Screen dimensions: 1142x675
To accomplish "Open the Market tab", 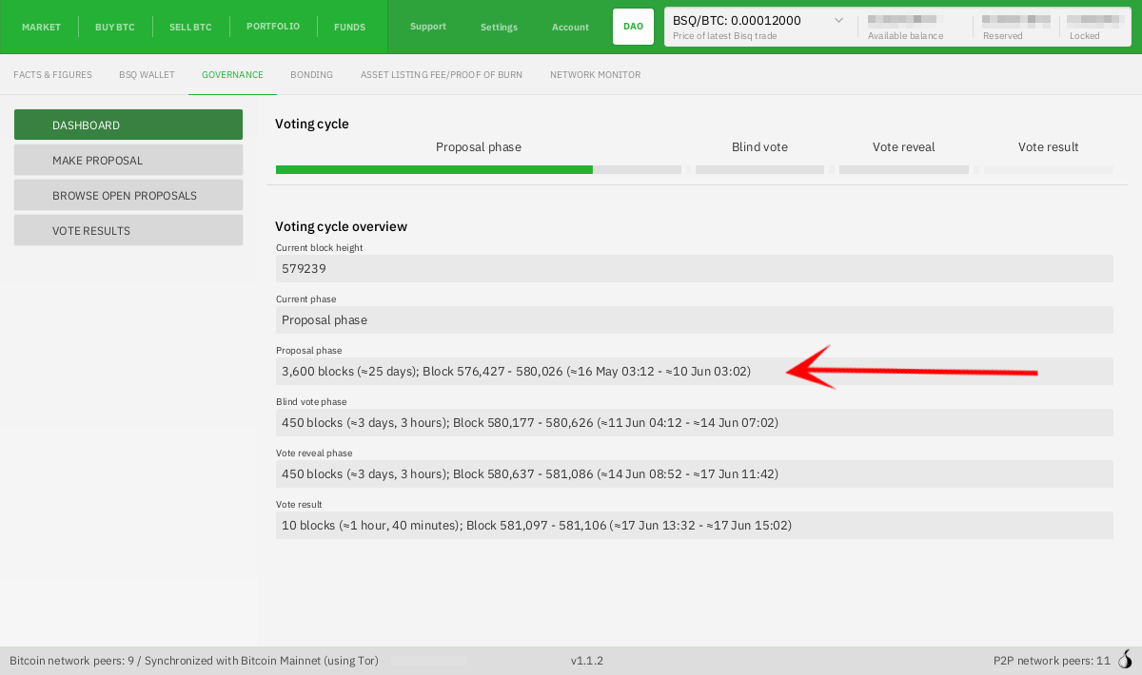I will (41, 27).
